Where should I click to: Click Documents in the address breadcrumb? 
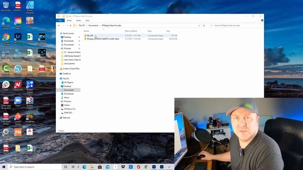[x=93, y=25]
